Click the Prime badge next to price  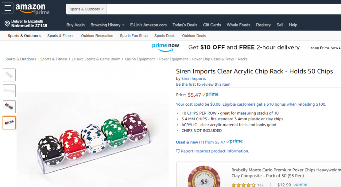tap(210, 94)
